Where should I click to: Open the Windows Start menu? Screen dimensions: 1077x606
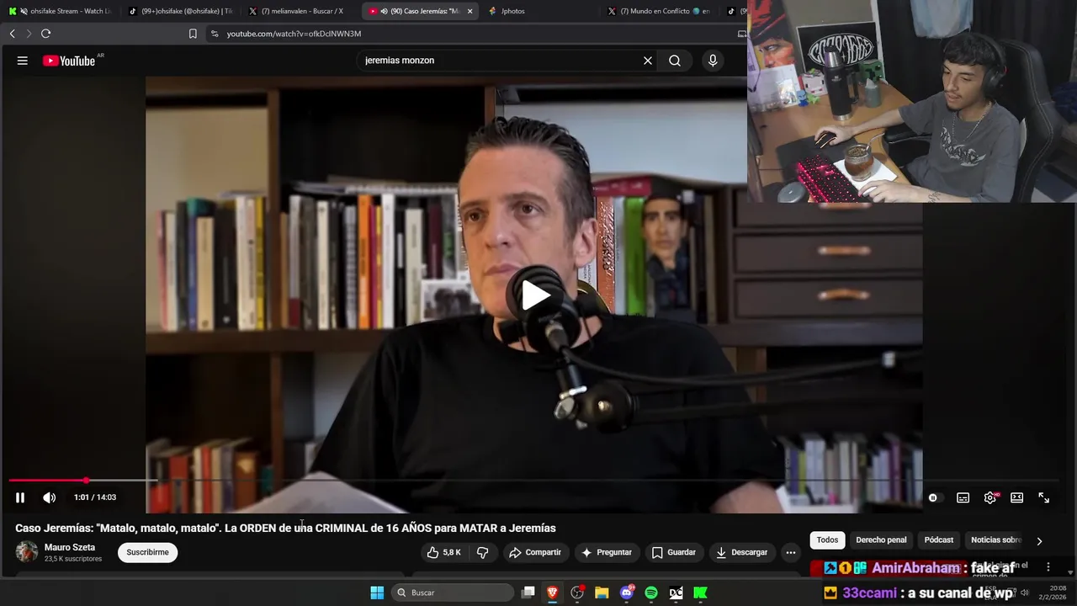coord(377,593)
